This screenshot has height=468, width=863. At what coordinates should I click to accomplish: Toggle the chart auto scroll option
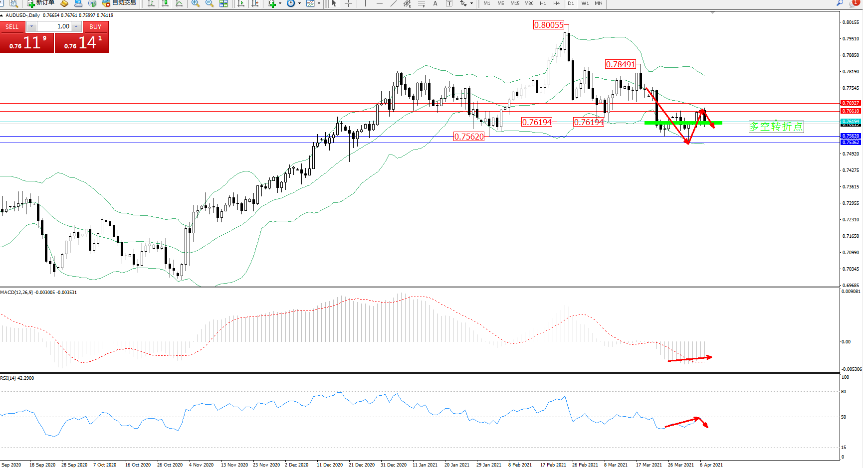click(241, 3)
